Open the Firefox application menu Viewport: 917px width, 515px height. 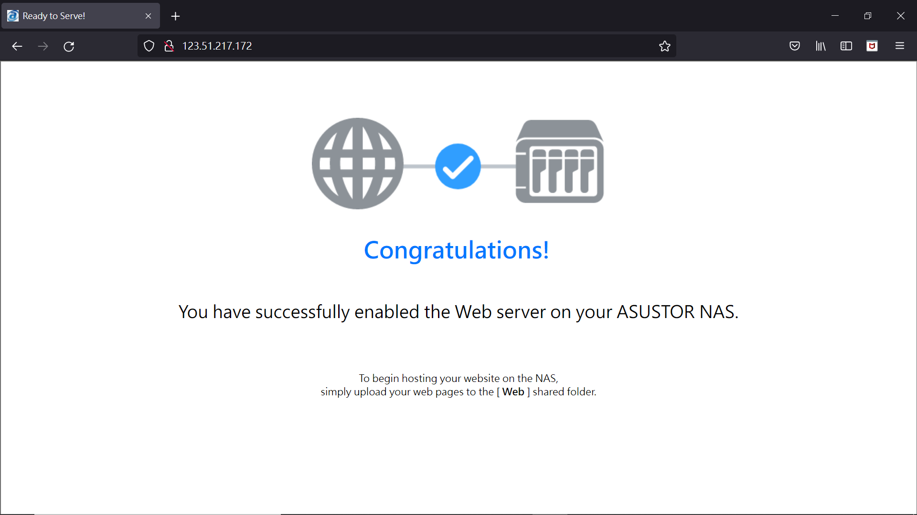[x=900, y=46]
